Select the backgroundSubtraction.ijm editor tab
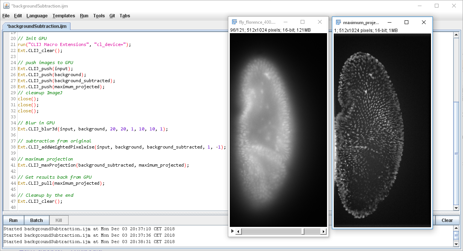Screen dimensions: 463x251 [x=36, y=26]
